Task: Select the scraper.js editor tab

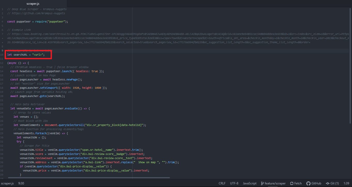Action: pyautogui.click(x=33, y=4)
